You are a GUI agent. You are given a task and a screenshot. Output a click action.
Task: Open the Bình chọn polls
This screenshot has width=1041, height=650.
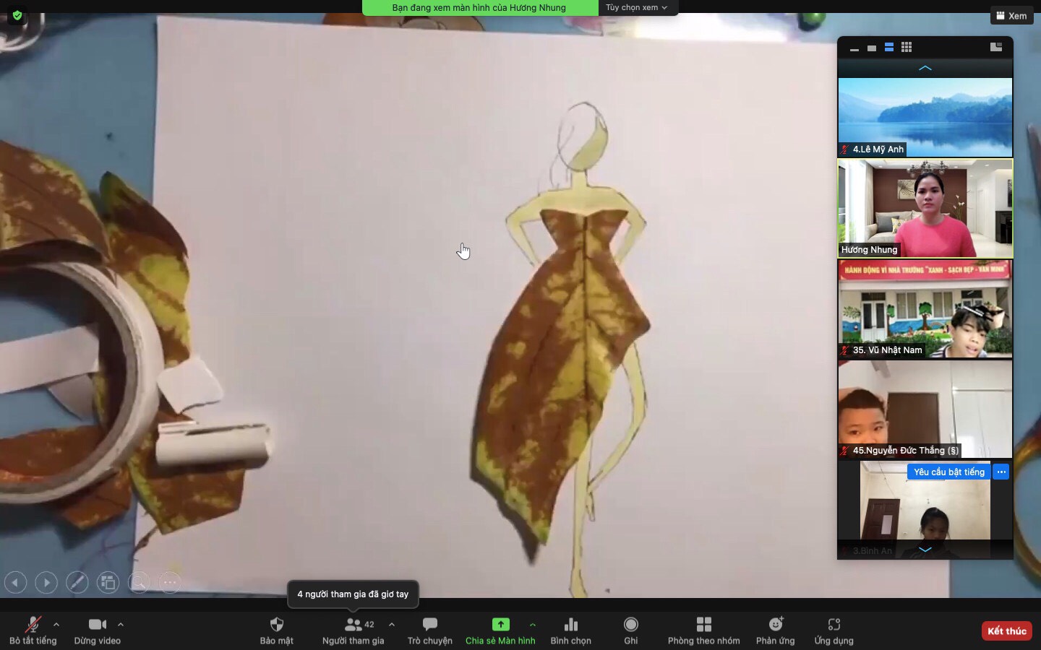tap(570, 630)
